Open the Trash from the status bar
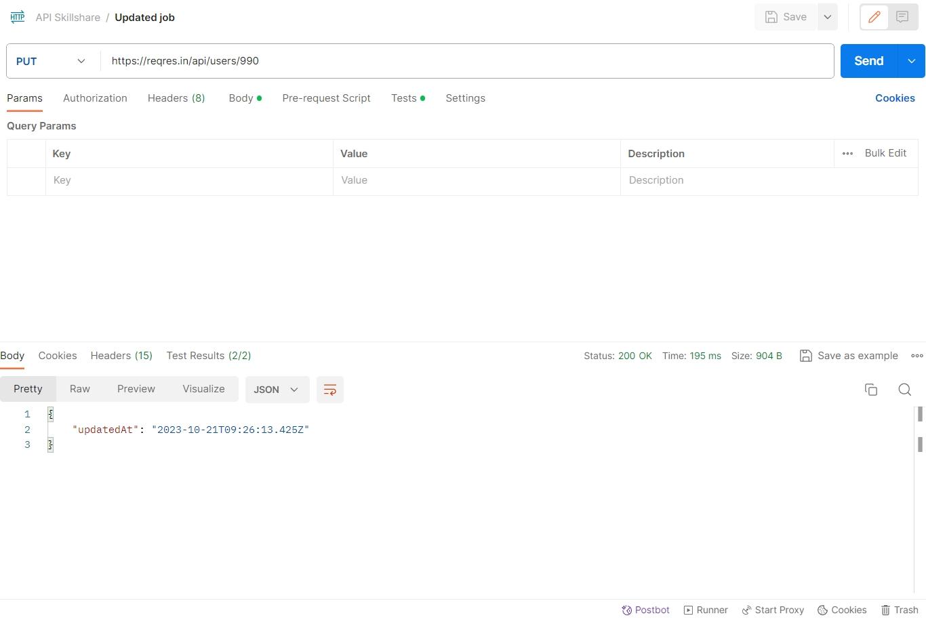 900,610
